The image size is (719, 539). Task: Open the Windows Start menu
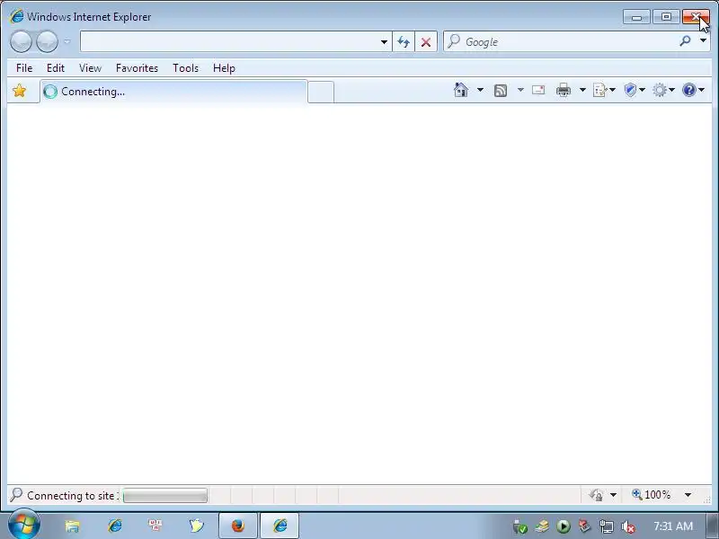point(24,525)
